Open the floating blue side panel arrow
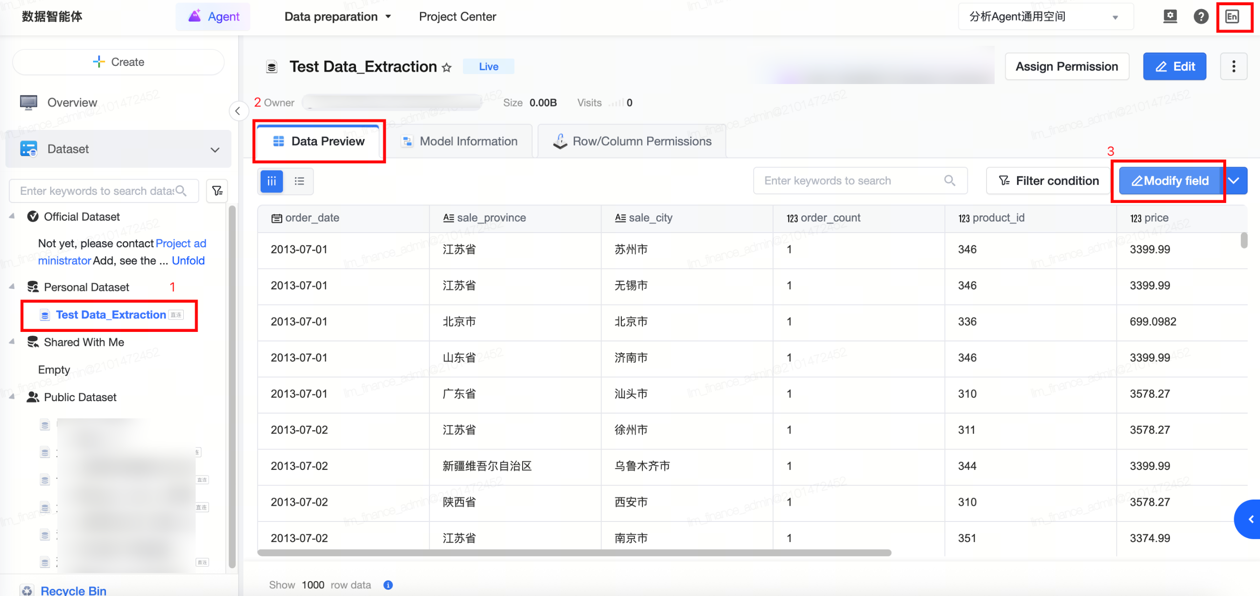1260x596 pixels. 1249,519
